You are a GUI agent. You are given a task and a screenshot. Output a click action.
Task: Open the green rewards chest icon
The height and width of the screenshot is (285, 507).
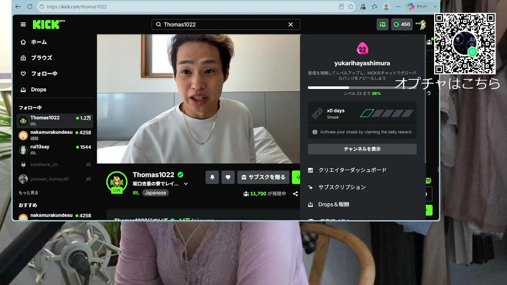click(x=383, y=25)
